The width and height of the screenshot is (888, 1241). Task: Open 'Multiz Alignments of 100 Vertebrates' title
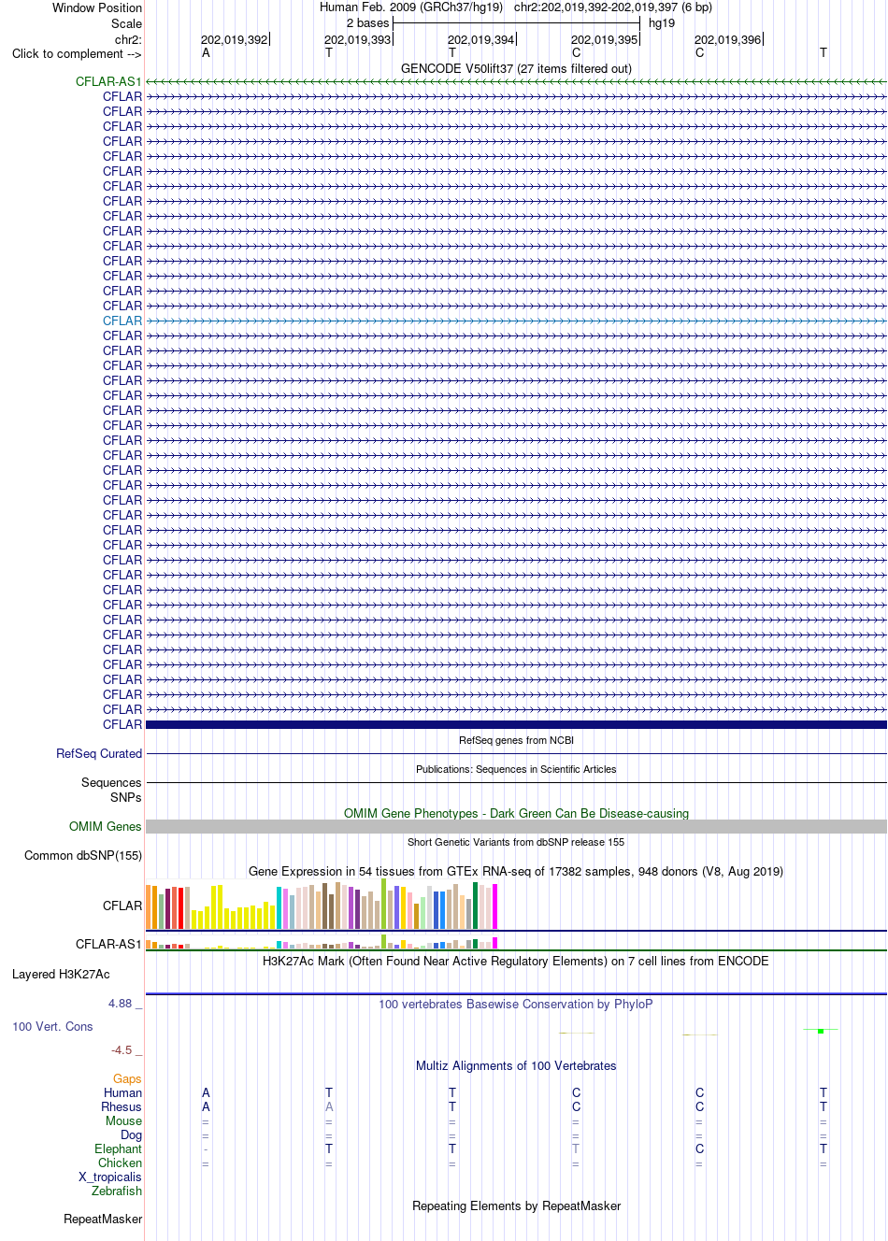[516, 1065]
